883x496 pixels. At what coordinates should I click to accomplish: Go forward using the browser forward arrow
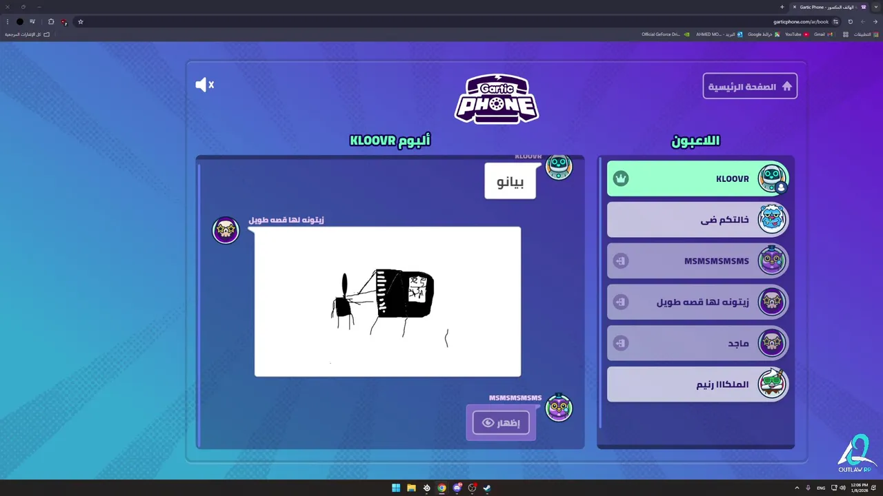point(863,21)
